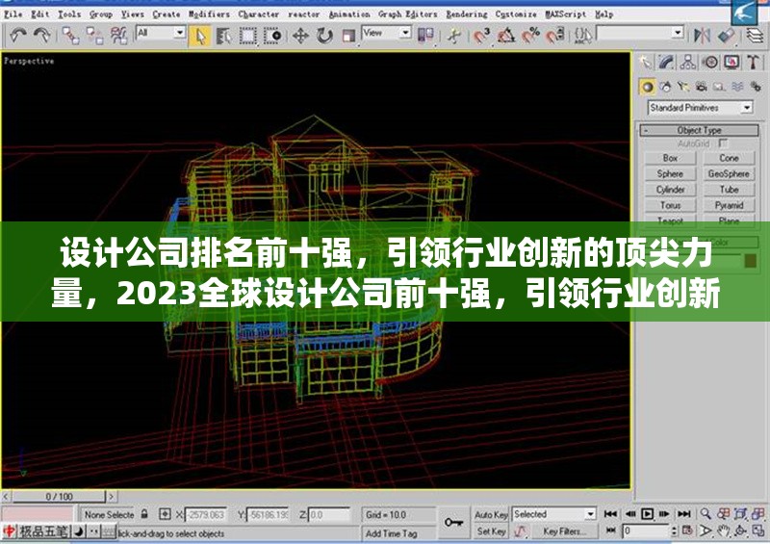Click the 0 / 100 time slider
This screenshot has width=770, height=544.
(60, 497)
